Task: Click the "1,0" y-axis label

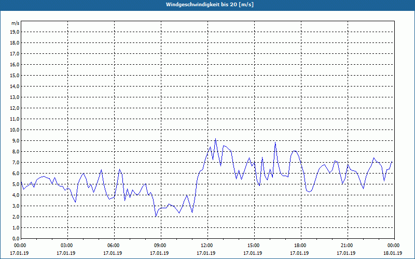Action: (x=16, y=227)
